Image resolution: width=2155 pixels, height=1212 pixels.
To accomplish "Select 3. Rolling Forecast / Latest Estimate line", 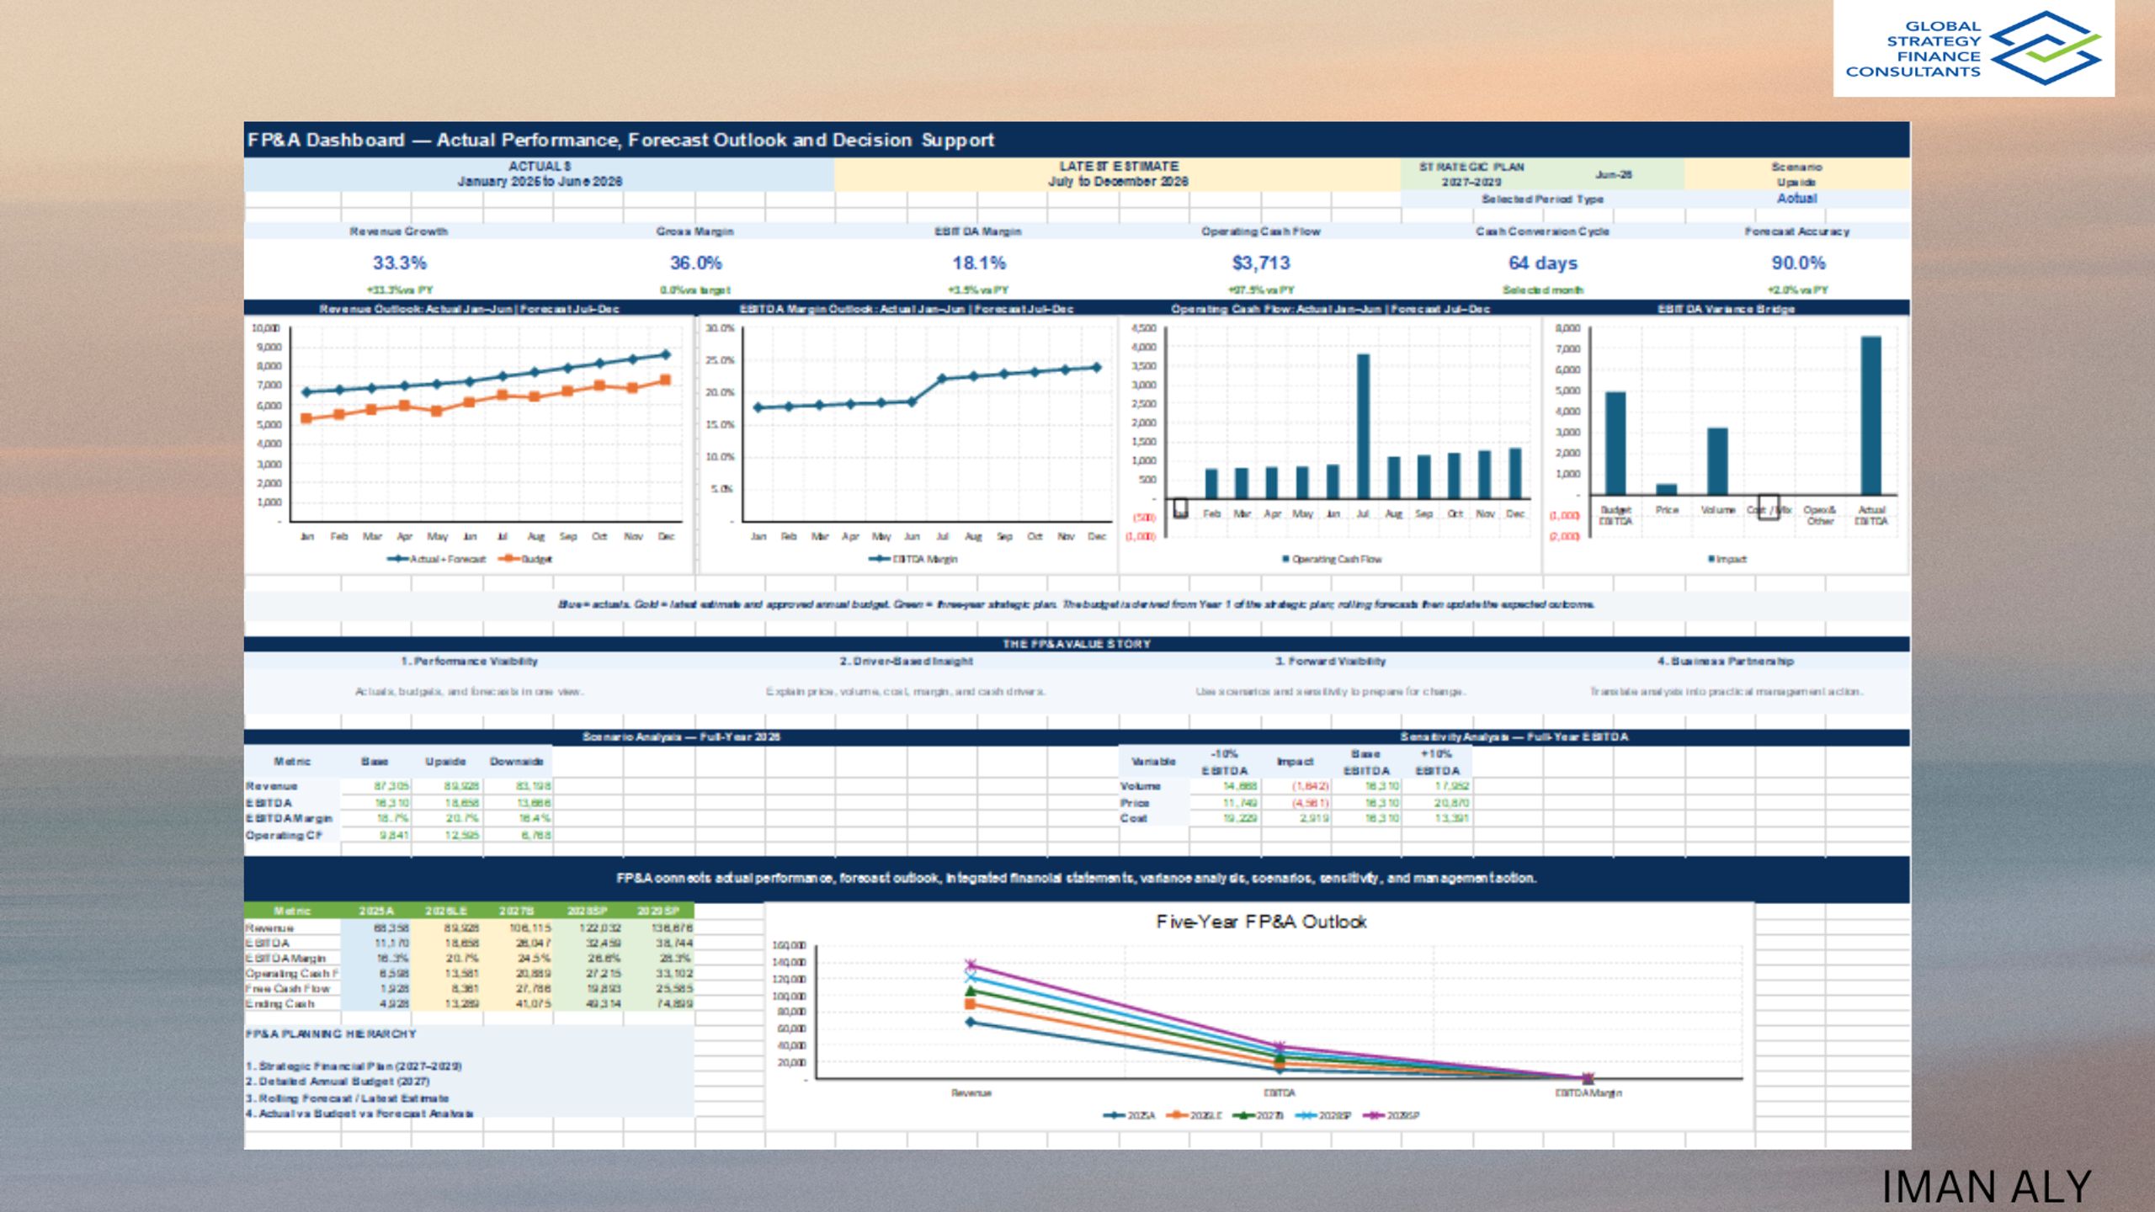I will (x=347, y=1098).
